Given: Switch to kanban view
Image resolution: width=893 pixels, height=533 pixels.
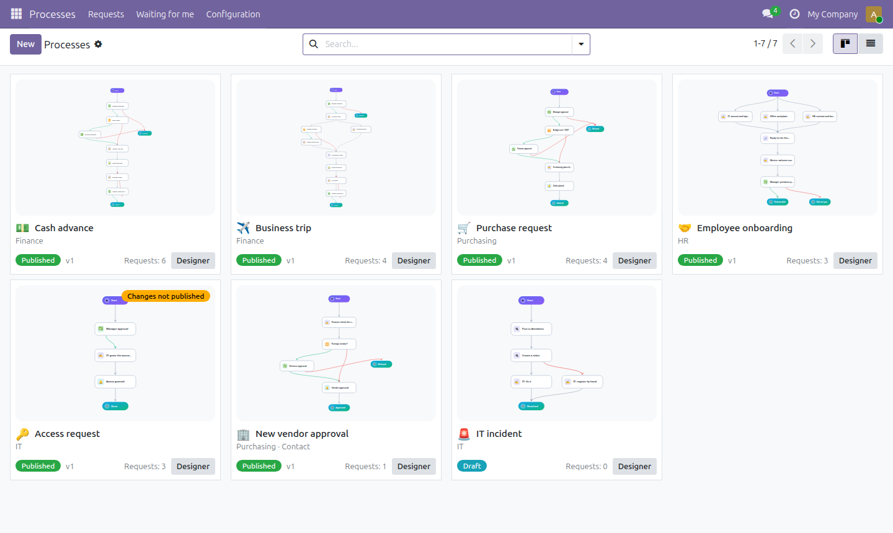Looking at the screenshot, I should pos(845,43).
